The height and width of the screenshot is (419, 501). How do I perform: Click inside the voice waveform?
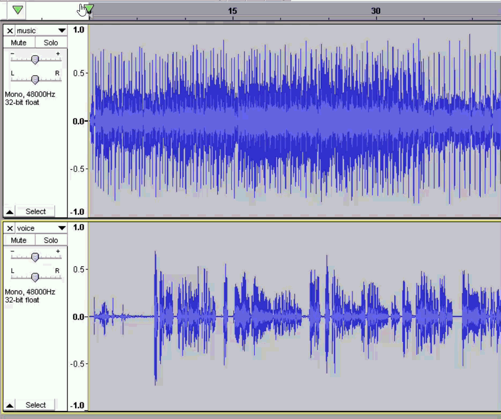[294, 317]
